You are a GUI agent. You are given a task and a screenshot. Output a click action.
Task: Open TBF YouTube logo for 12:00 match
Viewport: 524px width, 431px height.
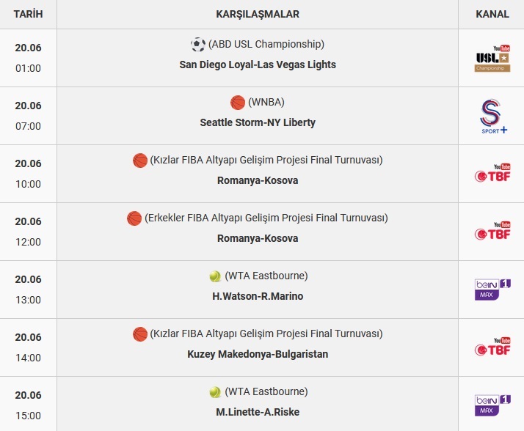click(x=492, y=231)
